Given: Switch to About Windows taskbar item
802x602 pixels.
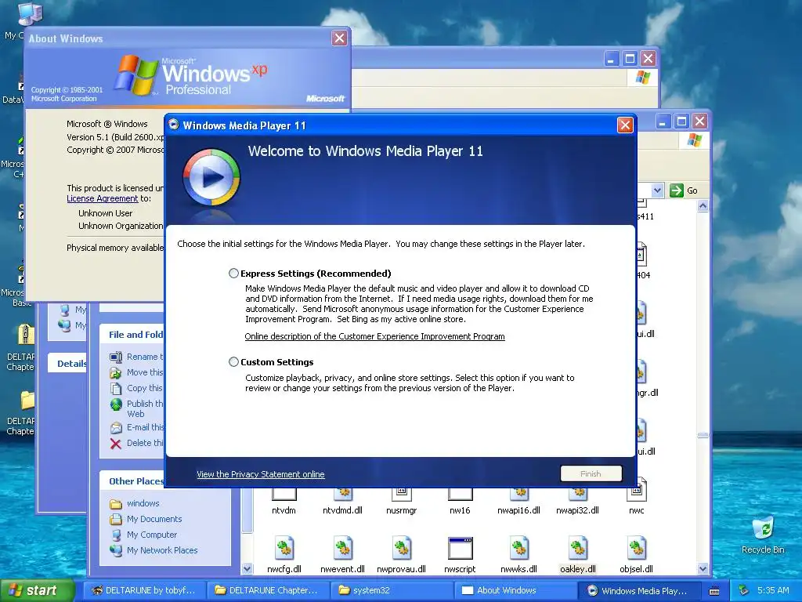Looking at the screenshot, I should 515,590.
